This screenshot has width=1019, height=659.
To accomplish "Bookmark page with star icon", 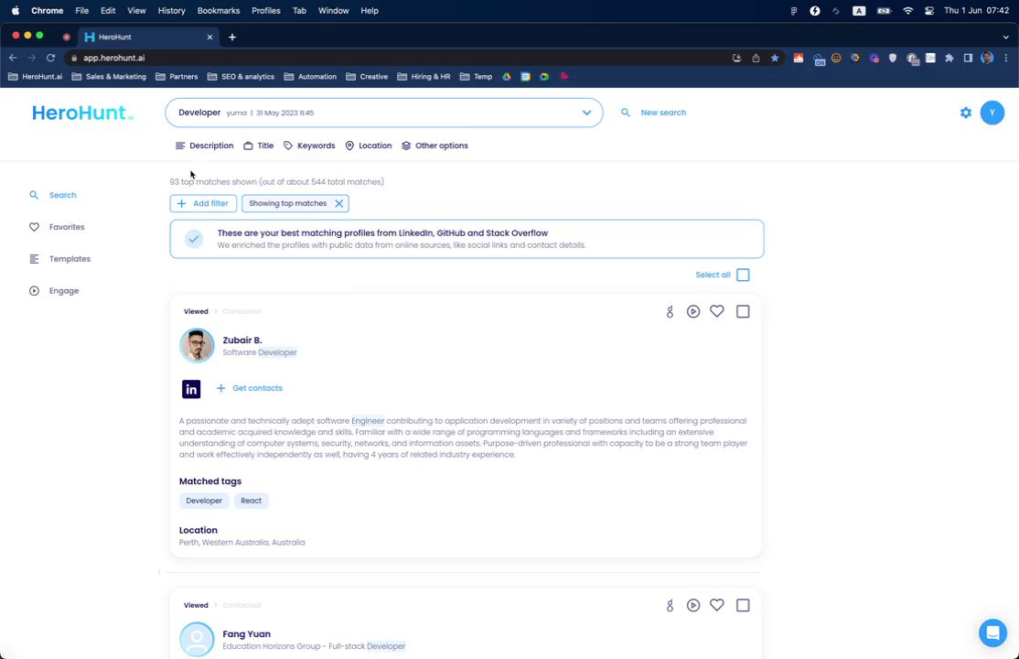I will click(775, 58).
